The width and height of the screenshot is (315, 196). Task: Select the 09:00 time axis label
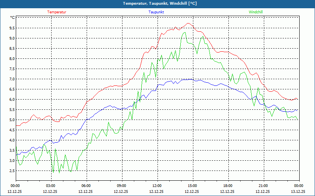coord(121,186)
